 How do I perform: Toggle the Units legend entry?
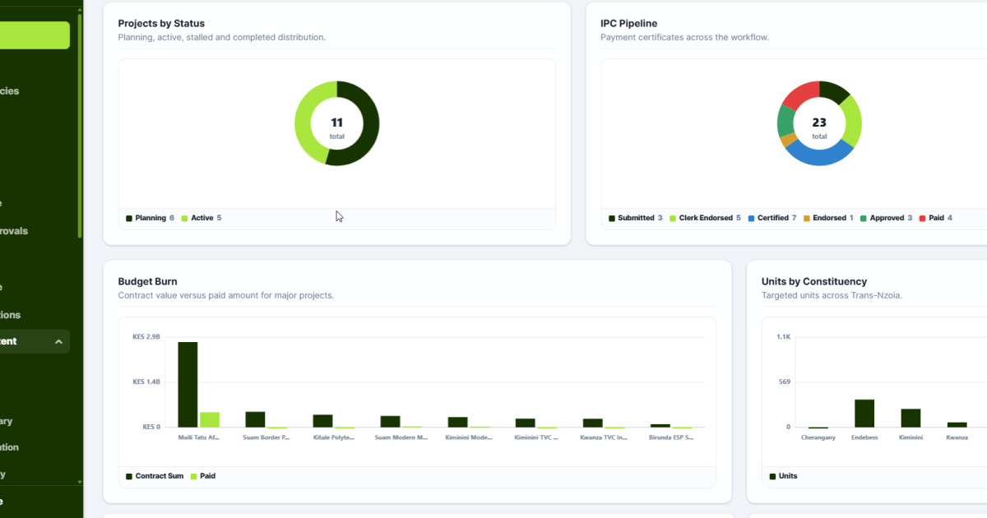tap(783, 476)
